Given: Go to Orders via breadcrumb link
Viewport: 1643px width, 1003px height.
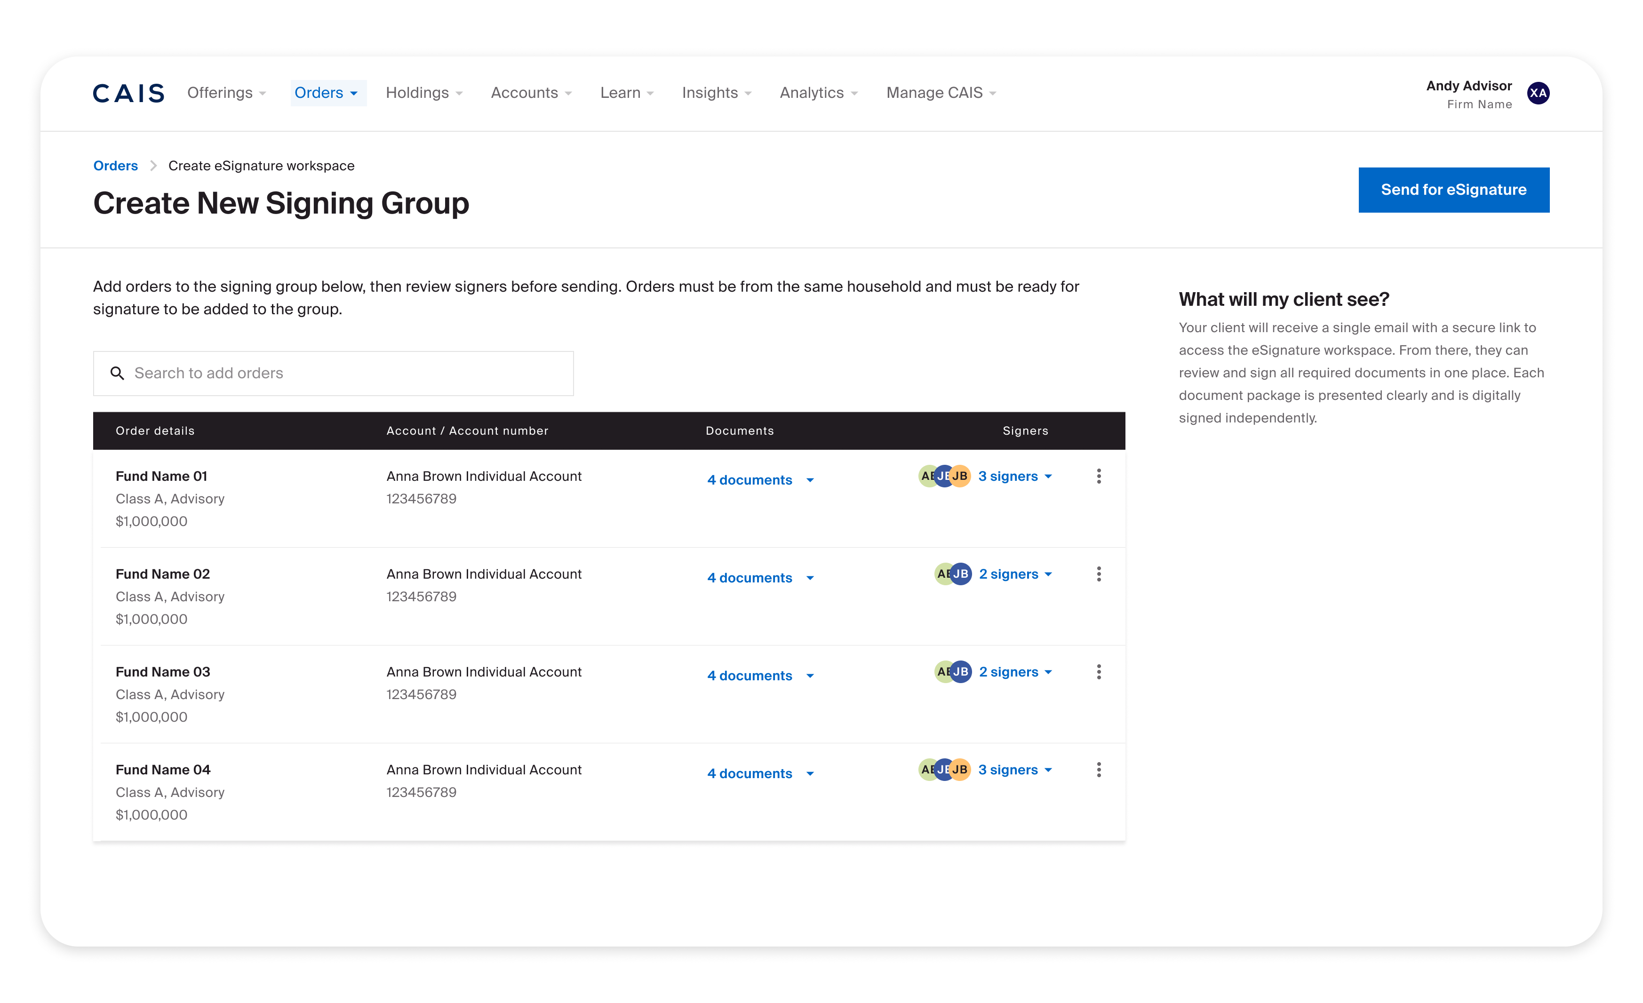Looking at the screenshot, I should [x=115, y=166].
